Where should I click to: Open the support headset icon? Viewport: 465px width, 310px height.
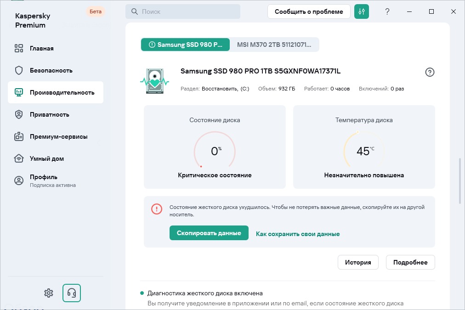coord(72,293)
